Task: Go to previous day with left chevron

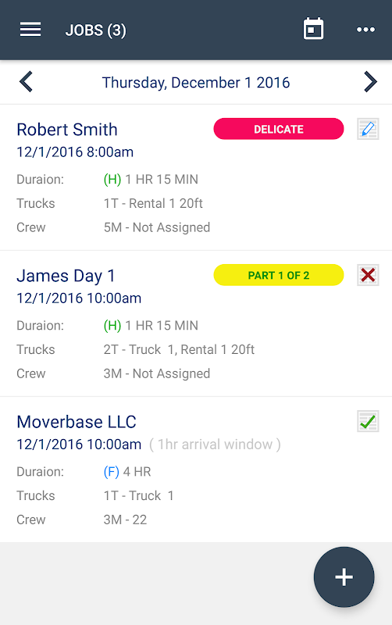Action: [x=26, y=82]
